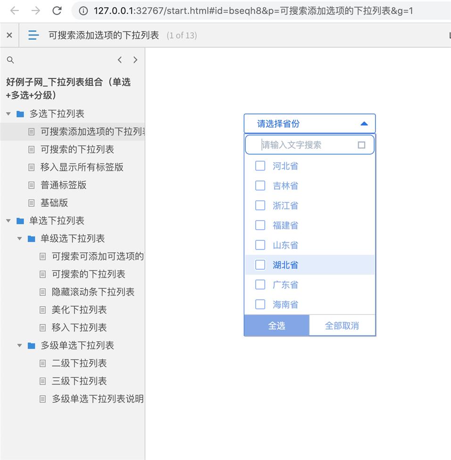Go to previous page with left chevron

coord(120,60)
